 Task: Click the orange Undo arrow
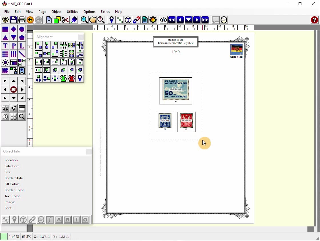pyautogui.click(x=30, y=20)
